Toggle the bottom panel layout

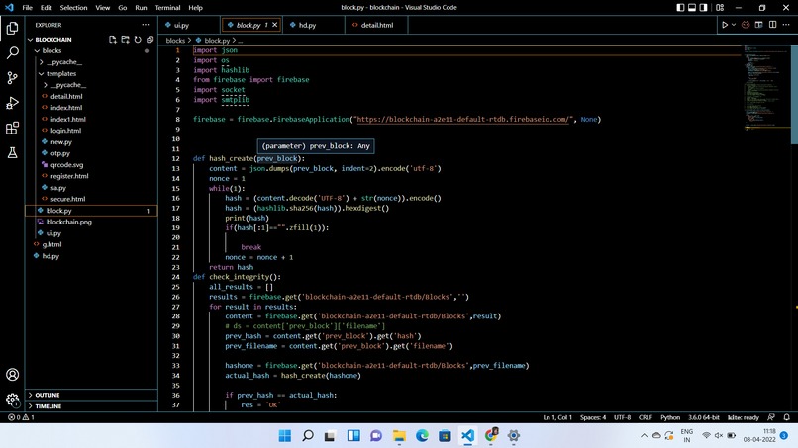tap(692, 8)
